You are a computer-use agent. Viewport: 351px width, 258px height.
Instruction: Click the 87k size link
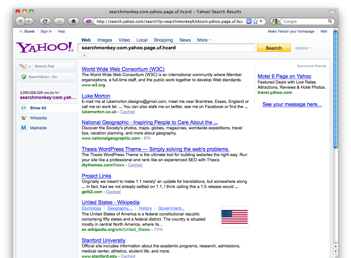pyautogui.click(x=147, y=138)
